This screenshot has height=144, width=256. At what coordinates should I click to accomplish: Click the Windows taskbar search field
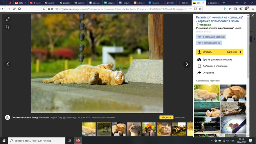tap(37, 141)
